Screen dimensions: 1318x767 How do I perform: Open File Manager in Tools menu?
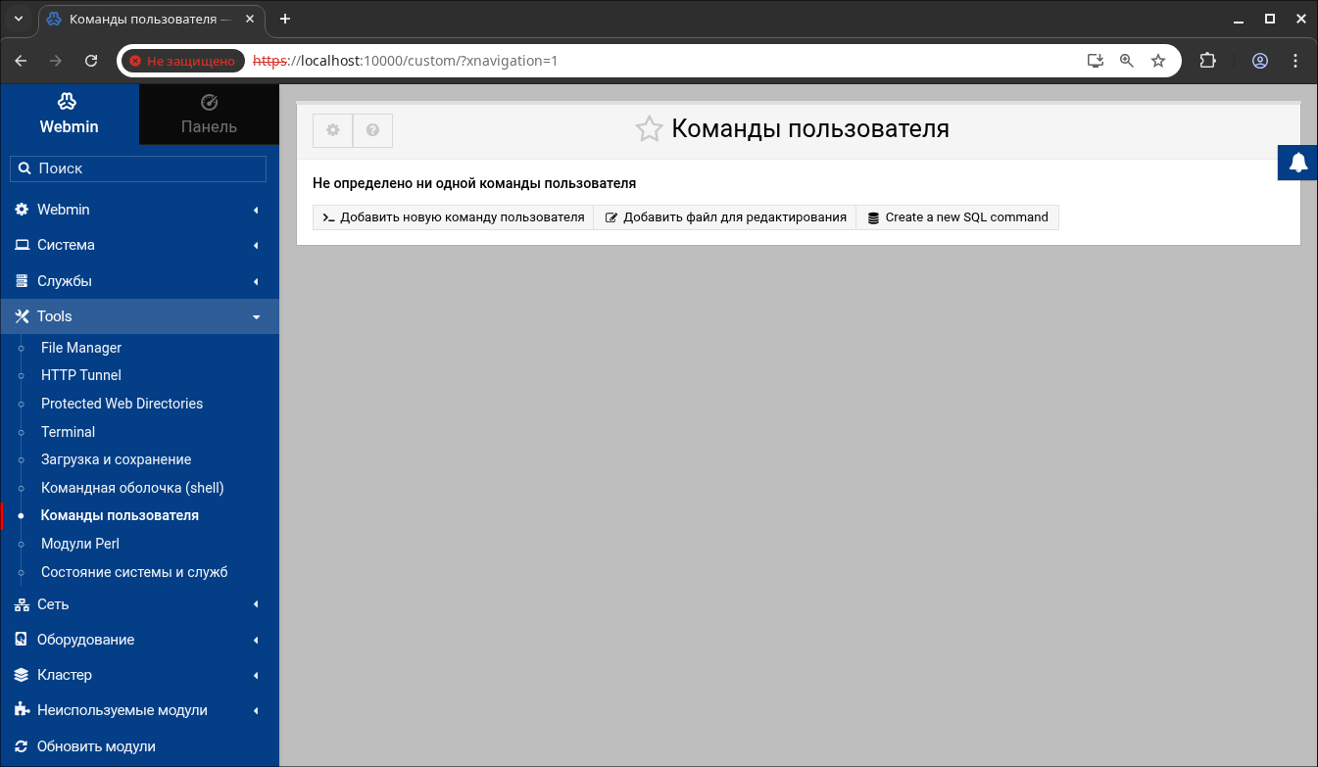tap(81, 348)
